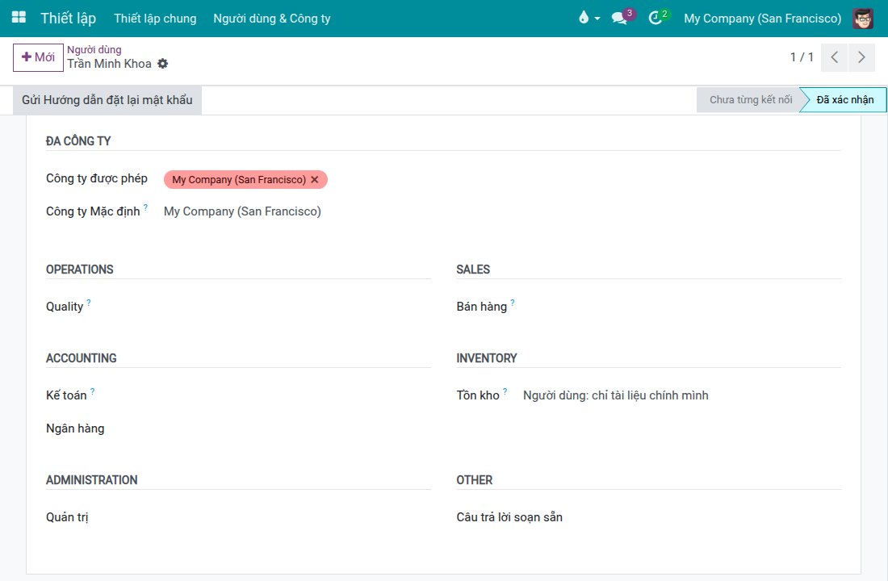Click the Người dùng breadcrumb link
This screenshot has height=581, width=888.
point(94,50)
